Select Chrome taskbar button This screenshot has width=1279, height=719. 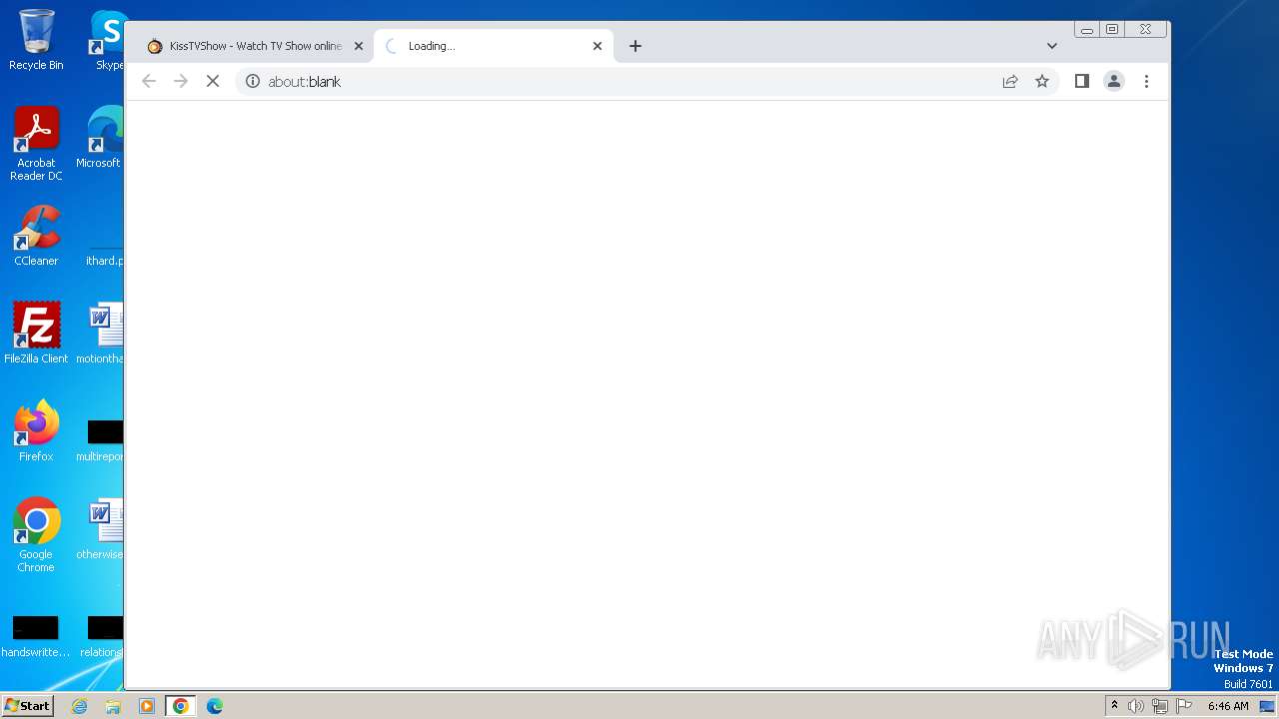point(181,706)
